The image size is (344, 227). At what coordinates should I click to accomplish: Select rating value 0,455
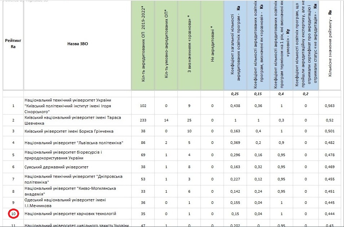(x=330, y=179)
